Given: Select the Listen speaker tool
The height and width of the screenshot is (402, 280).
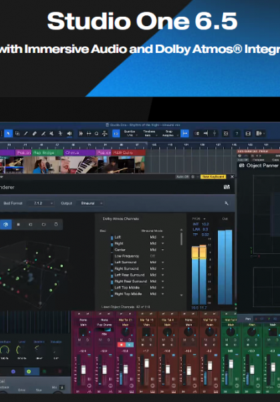Looking at the screenshot, I should click(69, 133).
